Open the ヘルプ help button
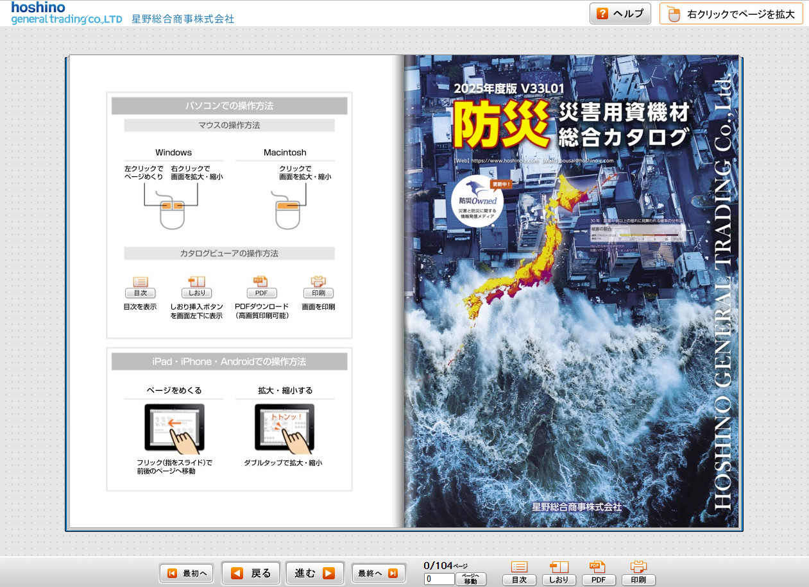Viewport: 809px width, 587px height. [620, 13]
